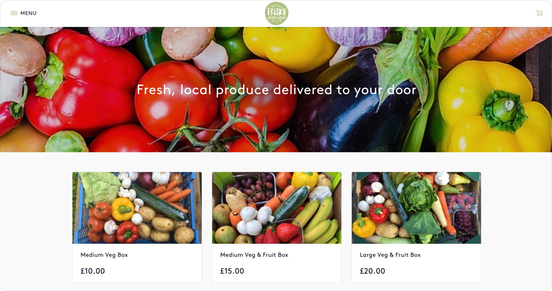Click the £10.00 price
Viewport: 552px width, 291px height.
[93, 271]
